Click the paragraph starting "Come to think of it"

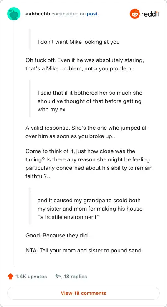pyautogui.click(x=89, y=164)
